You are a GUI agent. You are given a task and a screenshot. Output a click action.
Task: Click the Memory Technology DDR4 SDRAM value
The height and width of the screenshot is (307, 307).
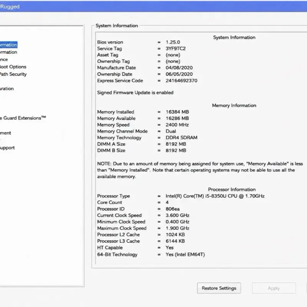click(x=182, y=138)
